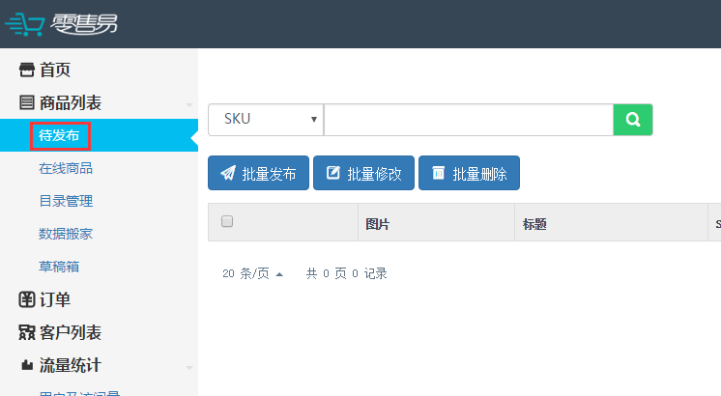Open the SKU search type dropdown
The height and width of the screenshot is (396, 721).
click(266, 120)
